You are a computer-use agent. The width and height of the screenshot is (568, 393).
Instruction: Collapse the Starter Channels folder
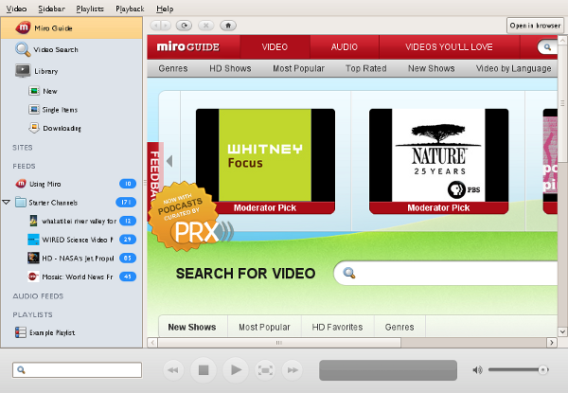pyautogui.click(x=8, y=202)
